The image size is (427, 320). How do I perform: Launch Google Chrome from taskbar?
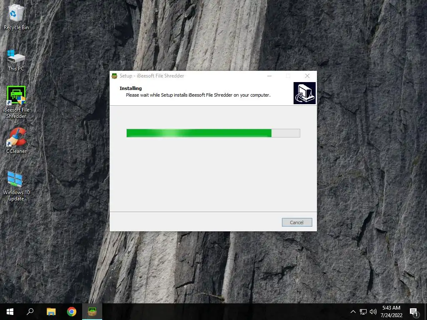[x=72, y=312]
